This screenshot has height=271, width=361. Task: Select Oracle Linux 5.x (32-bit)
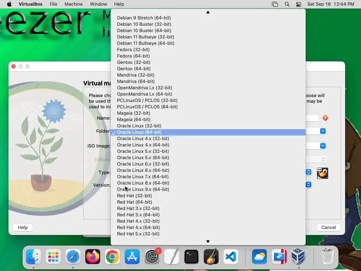[208, 151]
